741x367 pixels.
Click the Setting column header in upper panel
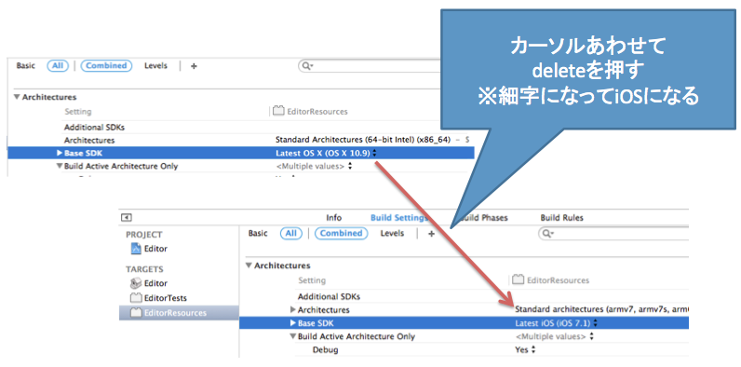pos(78,112)
